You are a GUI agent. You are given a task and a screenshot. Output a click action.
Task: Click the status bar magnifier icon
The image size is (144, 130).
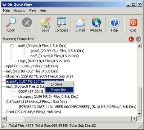4,125
